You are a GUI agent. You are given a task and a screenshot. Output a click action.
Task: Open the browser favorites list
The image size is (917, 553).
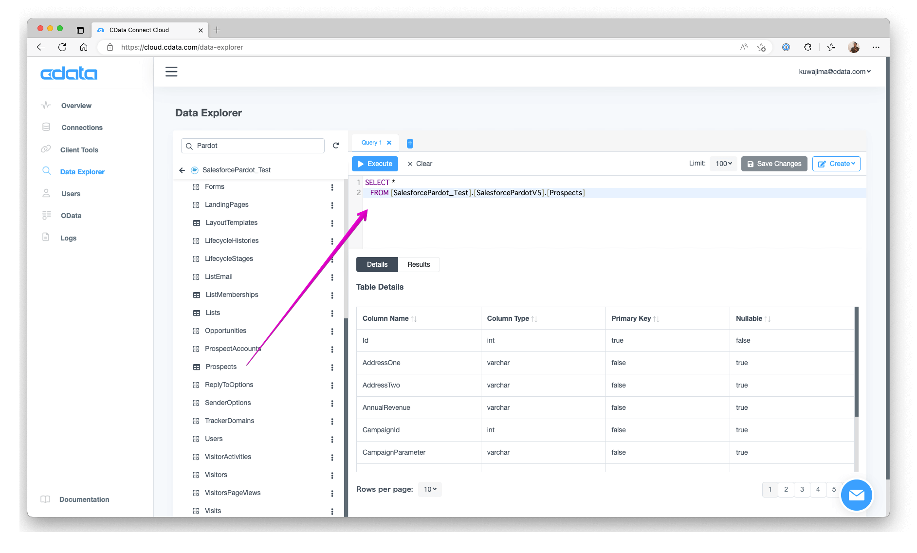831,47
